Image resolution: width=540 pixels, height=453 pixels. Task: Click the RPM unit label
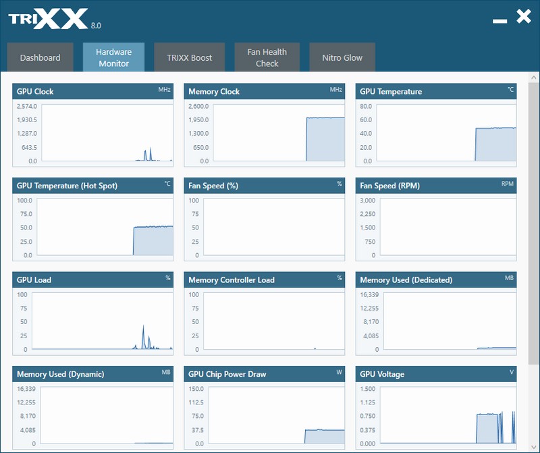508,184
